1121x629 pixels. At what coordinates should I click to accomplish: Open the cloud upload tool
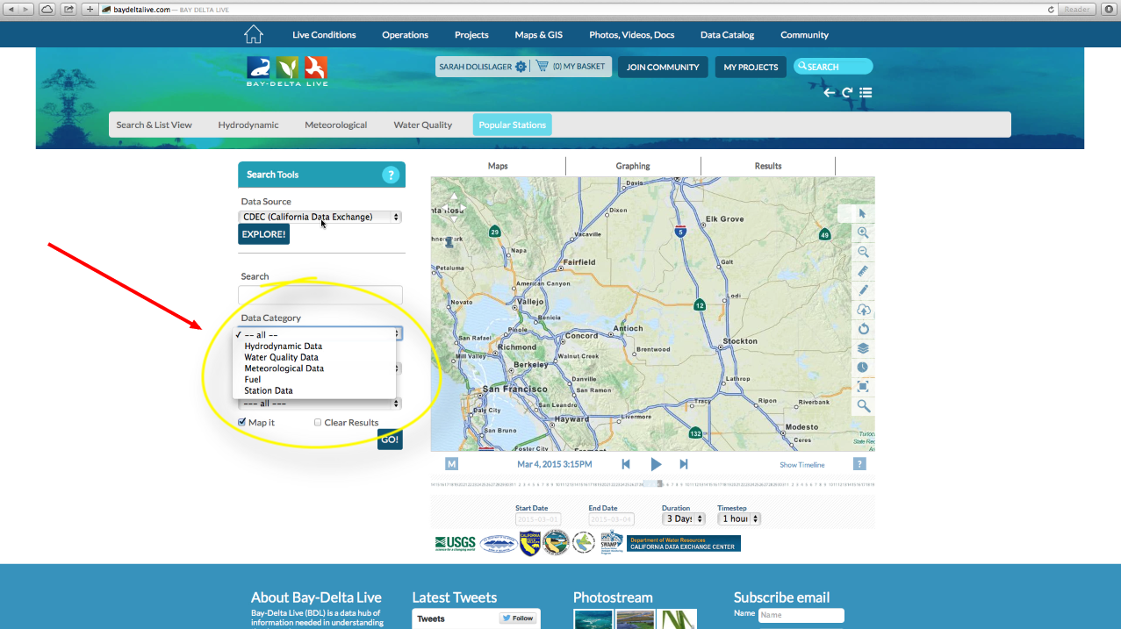pyautogui.click(x=863, y=310)
